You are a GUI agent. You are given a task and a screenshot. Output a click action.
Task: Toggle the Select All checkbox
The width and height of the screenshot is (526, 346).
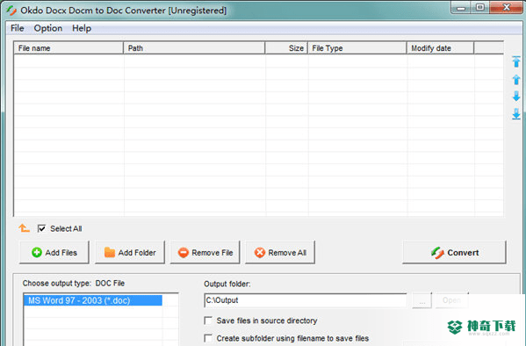(41, 228)
